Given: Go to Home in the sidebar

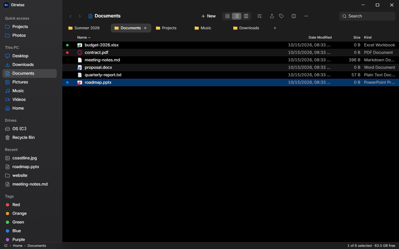Looking at the screenshot, I should coord(30,108).
